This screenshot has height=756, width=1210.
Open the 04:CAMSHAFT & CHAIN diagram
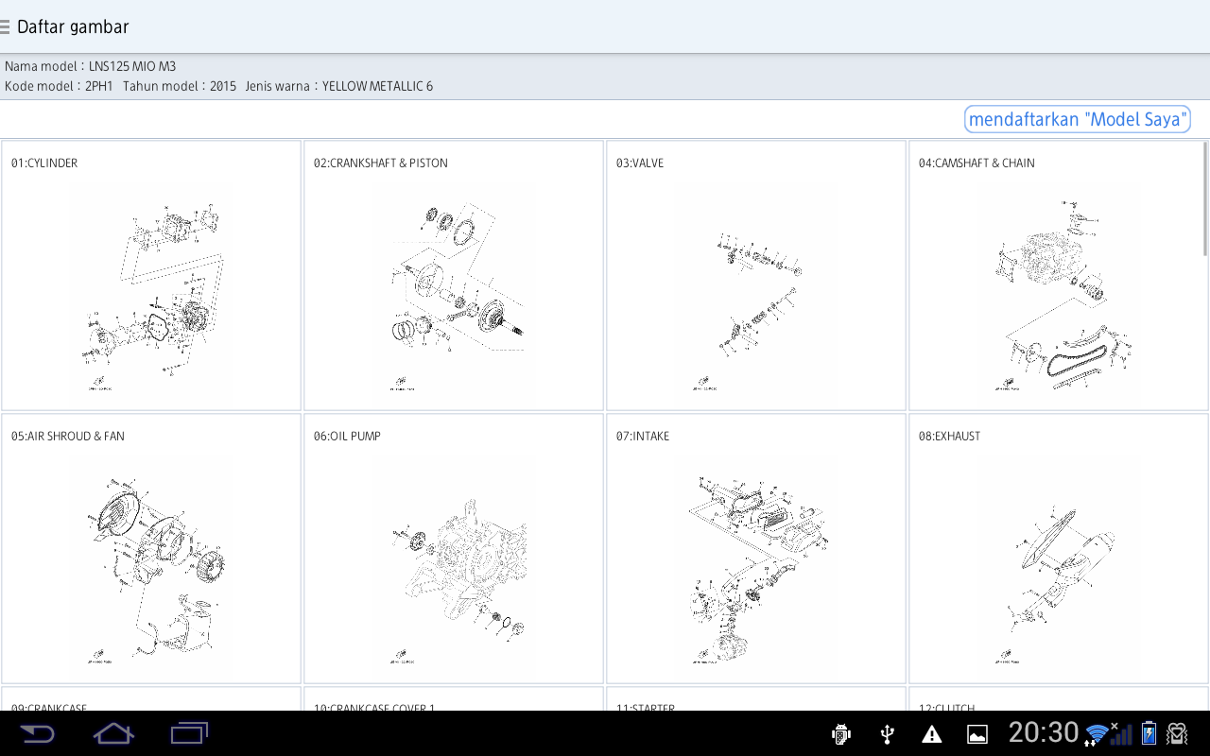(x=1058, y=275)
